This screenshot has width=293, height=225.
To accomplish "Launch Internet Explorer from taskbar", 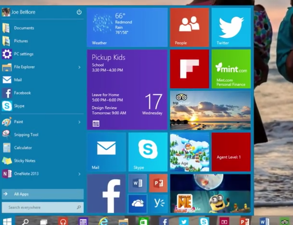I will point(103,221).
